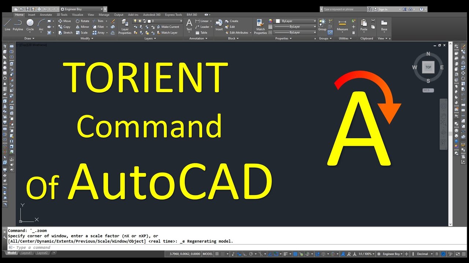469x263 pixels.
Task: Open the layer selection dropdown showing 0
Action: click(x=158, y=21)
